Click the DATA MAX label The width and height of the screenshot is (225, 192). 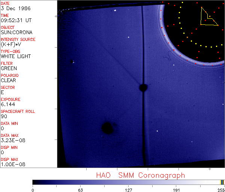point(10,135)
